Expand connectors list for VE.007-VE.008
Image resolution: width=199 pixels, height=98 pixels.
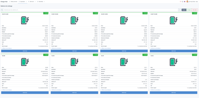155,48
